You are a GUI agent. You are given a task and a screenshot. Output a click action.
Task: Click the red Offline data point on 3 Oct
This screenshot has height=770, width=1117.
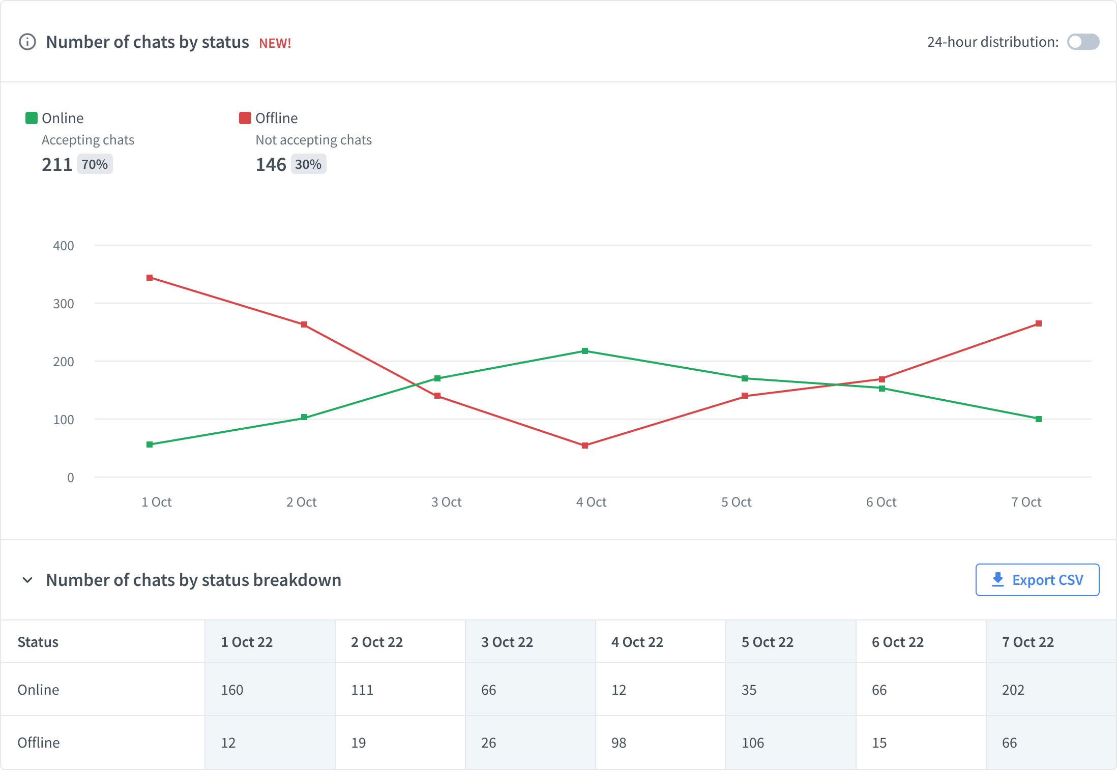pos(437,396)
